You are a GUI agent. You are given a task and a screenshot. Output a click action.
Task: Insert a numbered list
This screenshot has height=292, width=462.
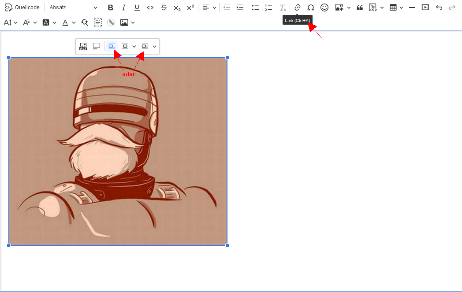point(269,7)
